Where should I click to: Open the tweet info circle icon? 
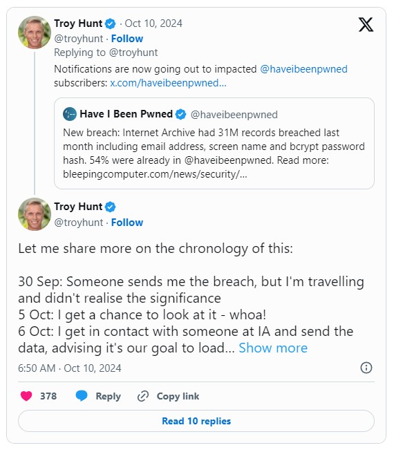click(x=366, y=368)
